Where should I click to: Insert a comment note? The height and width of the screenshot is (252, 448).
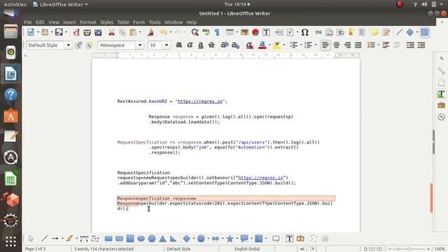coord(375,32)
